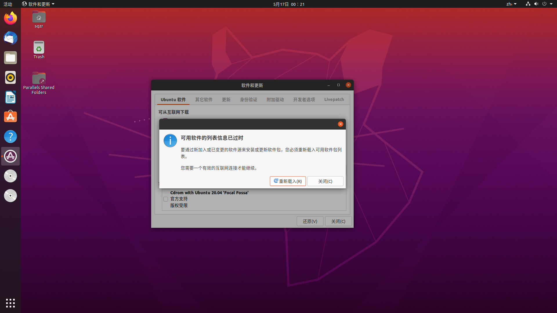Screen dimensions: 557x313
Task: Click the volume icon in the top bar
Action: [536, 4]
